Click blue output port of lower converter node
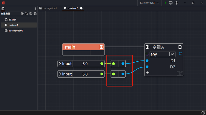The image size is (206, 115). click(x=123, y=74)
